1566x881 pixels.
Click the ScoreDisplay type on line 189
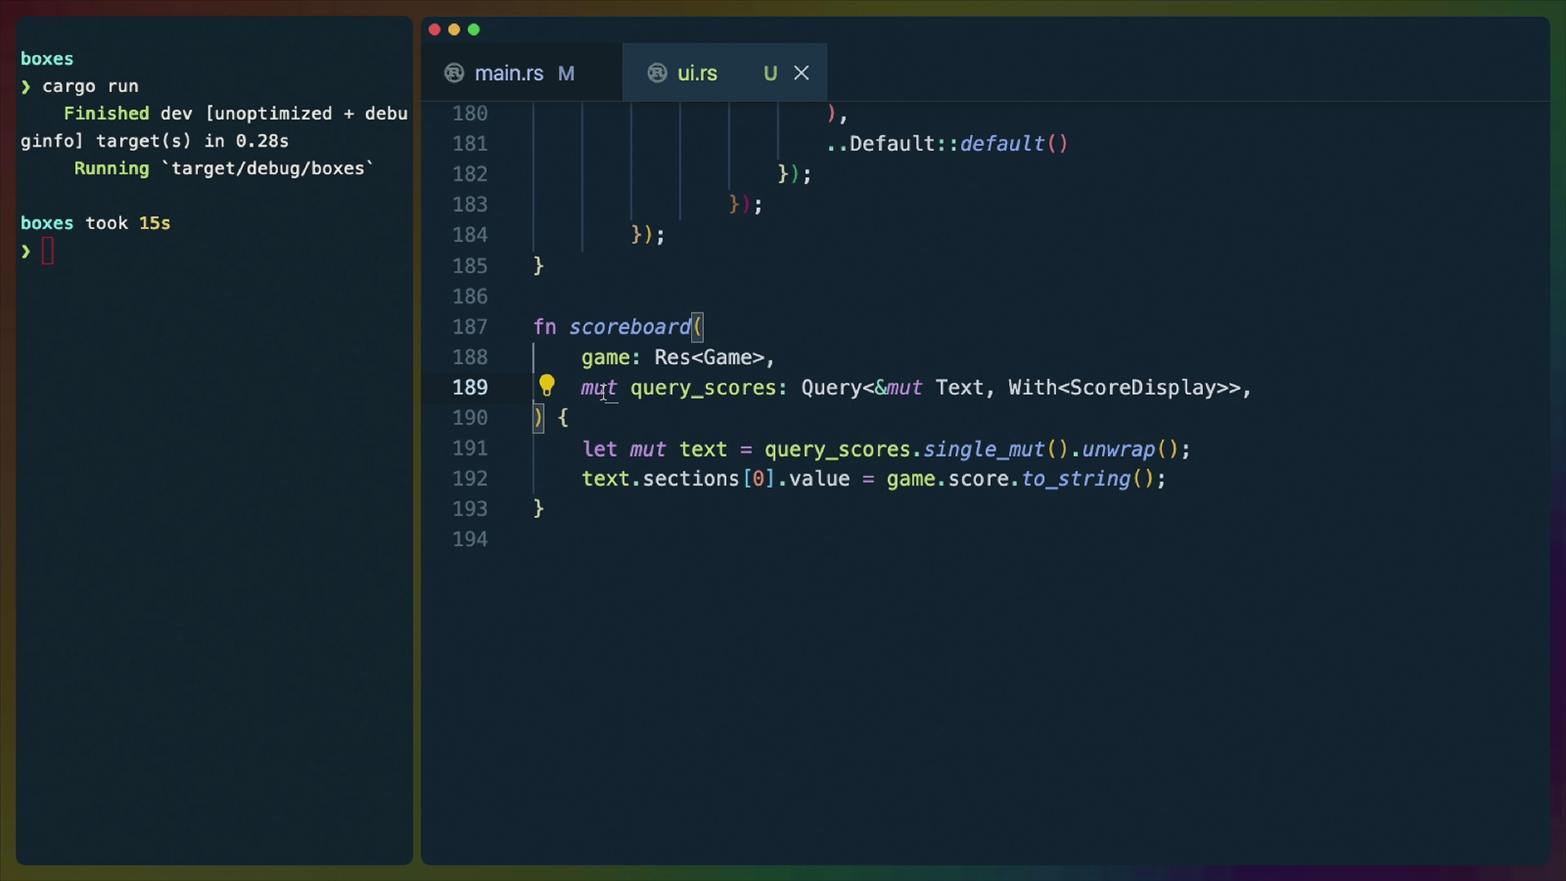pos(1142,387)
